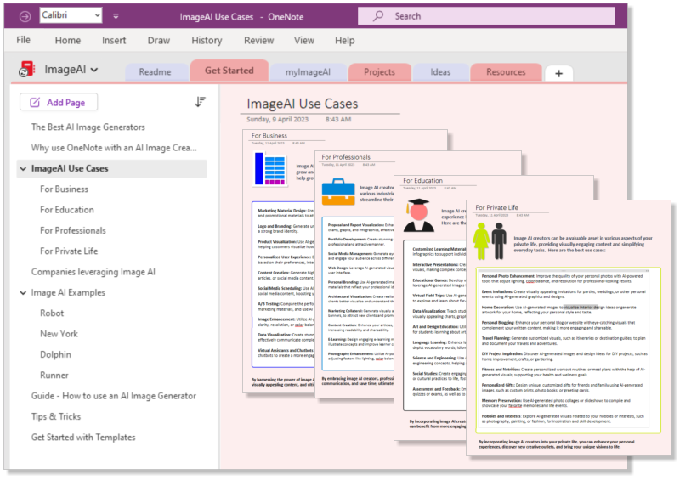Select ImageAI Use Cases page

[112, 168]
